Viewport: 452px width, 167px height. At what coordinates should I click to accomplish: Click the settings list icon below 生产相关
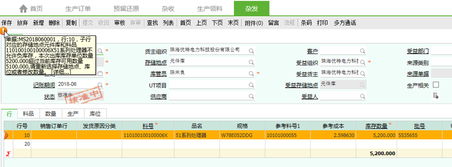[436, 96]
